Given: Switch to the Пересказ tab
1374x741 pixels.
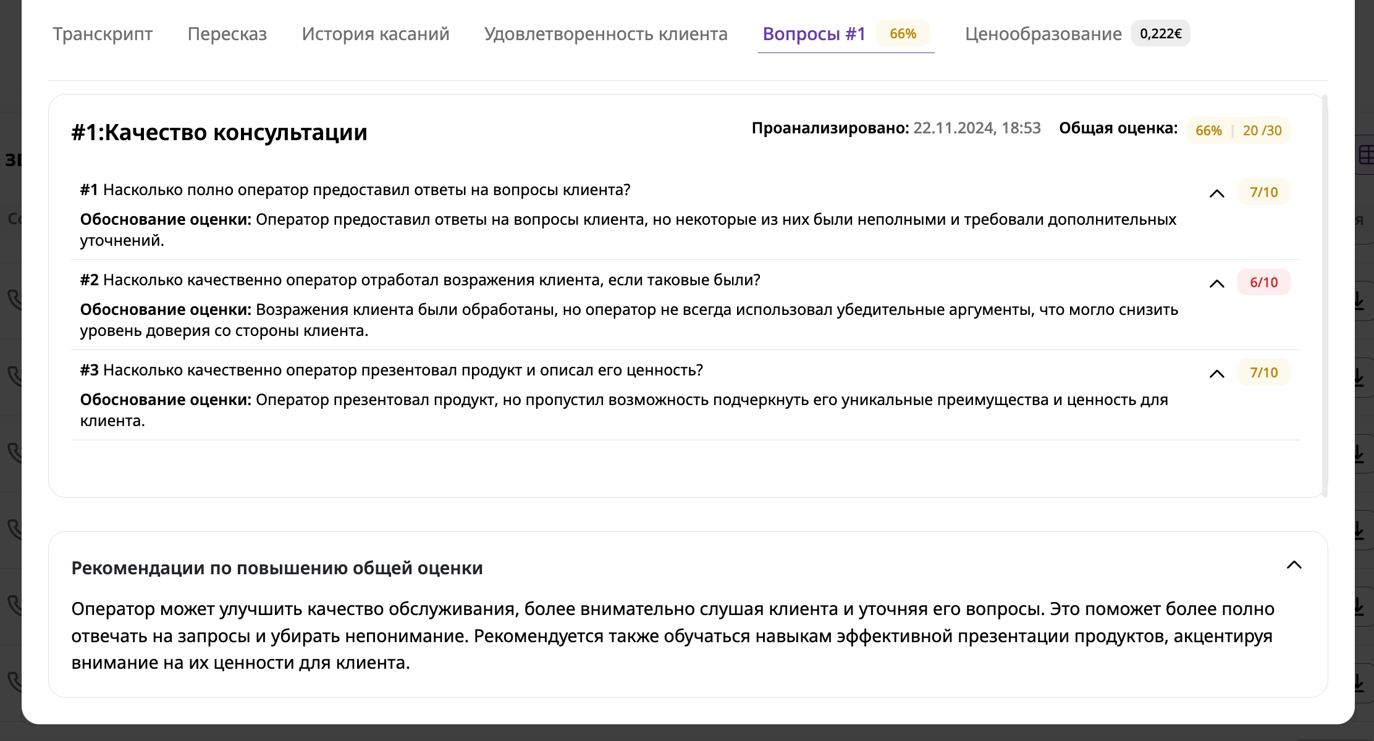Looking at the screenshot, I should pyautogui.click(x=227, y=34).
